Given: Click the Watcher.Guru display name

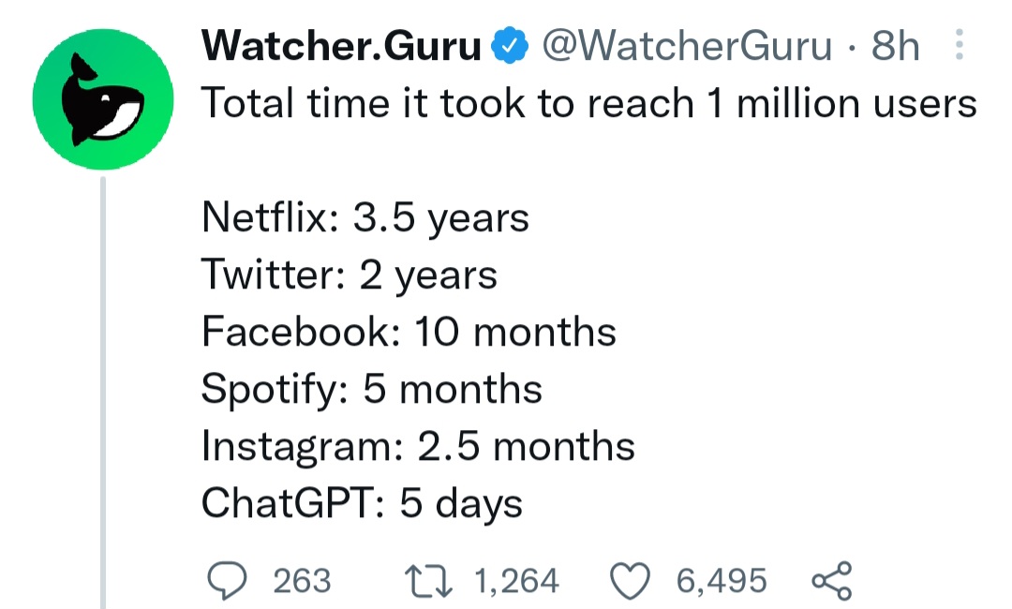Looking at the screenshot, I should [341, 46].
